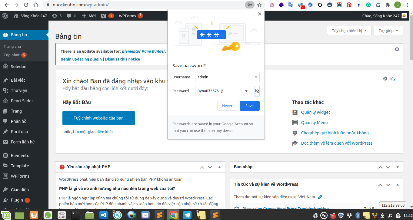Click Mới new content in admin bar

pyautogui.click(x=89, y=16)
